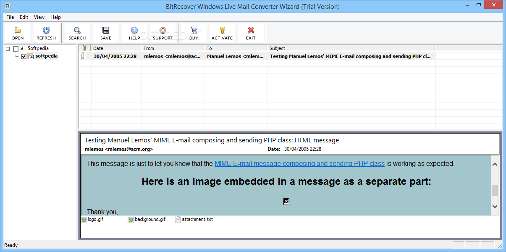Click the Activate key icon
The width and height of the screenshot is (506, 252).
click(222, 30)
